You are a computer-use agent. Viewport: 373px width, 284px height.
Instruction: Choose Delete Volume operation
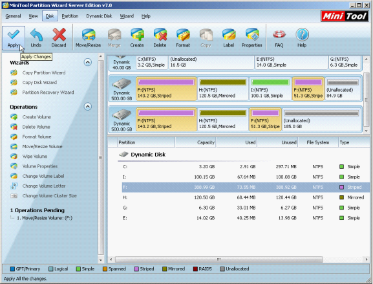click(30, 127)
